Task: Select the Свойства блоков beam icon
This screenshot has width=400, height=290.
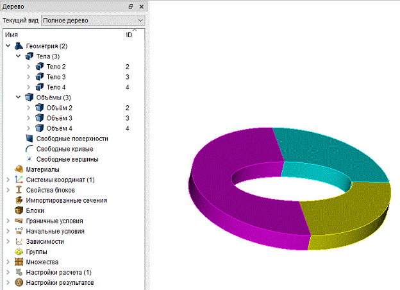Action: point(19,190)
